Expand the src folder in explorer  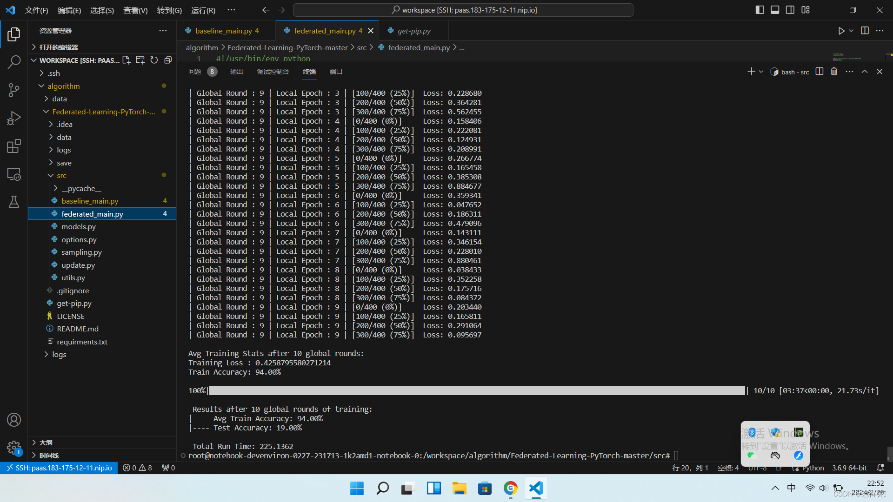[62, 175]
